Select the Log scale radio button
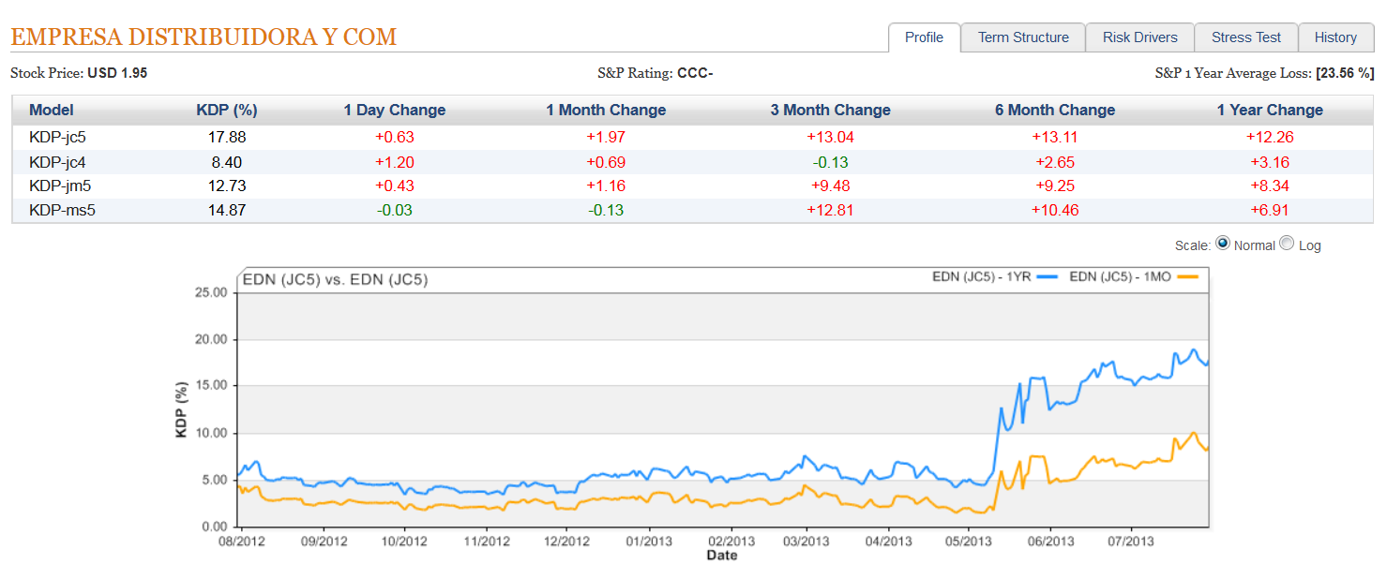 (x=1287, y=244)
